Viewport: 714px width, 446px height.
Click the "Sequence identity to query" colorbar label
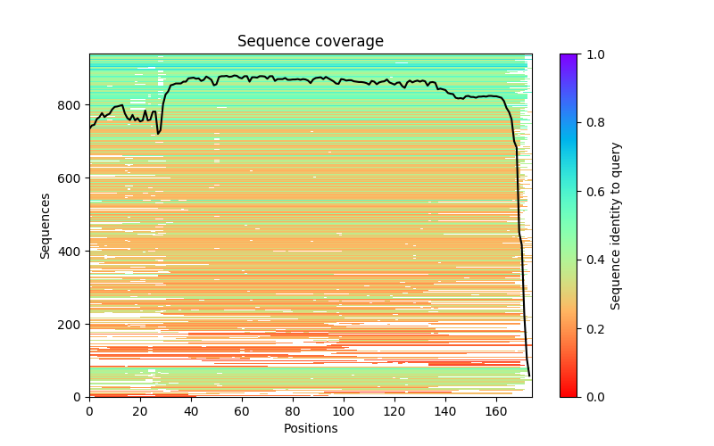616,226
